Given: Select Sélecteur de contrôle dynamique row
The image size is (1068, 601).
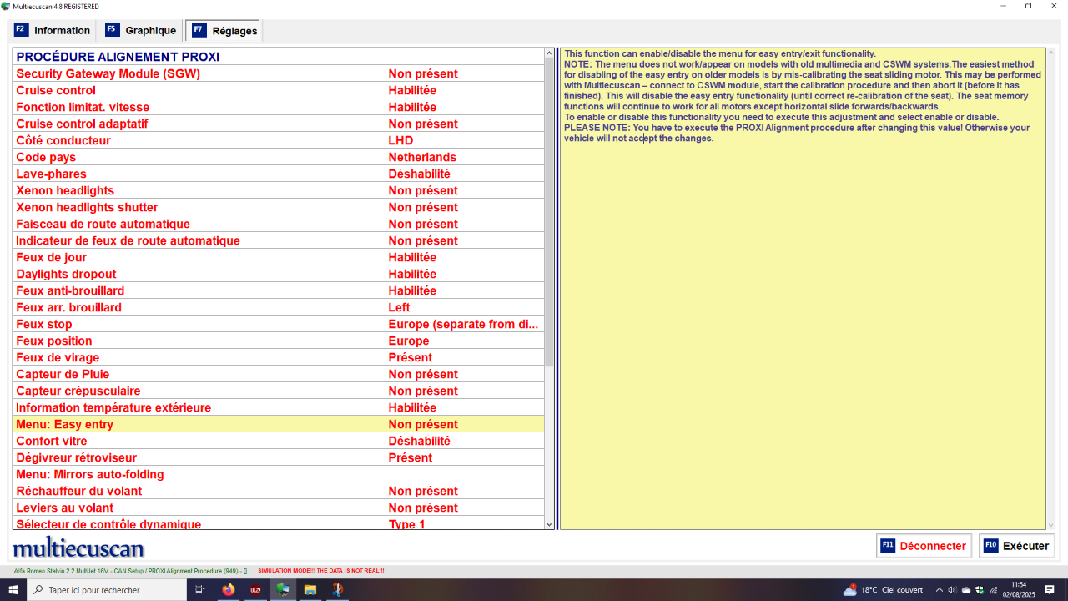Looking at the screenshot, I should click(279, 523).
